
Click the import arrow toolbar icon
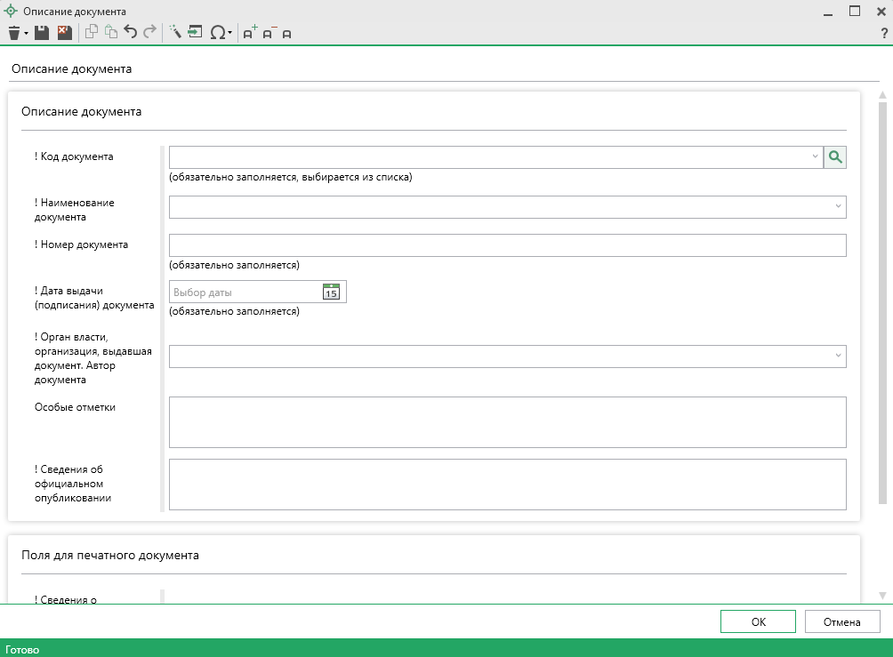[x=194, y=33]
